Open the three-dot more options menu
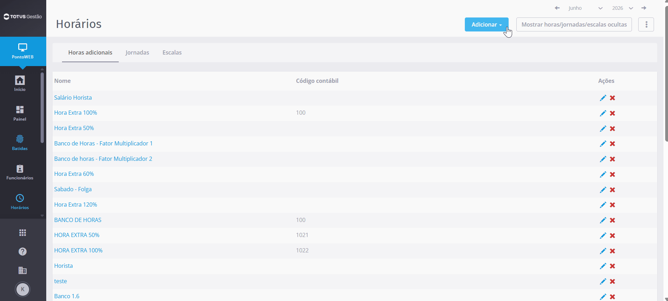The height and width of the screenshot is (301, 668). click(x=646, y=24)
